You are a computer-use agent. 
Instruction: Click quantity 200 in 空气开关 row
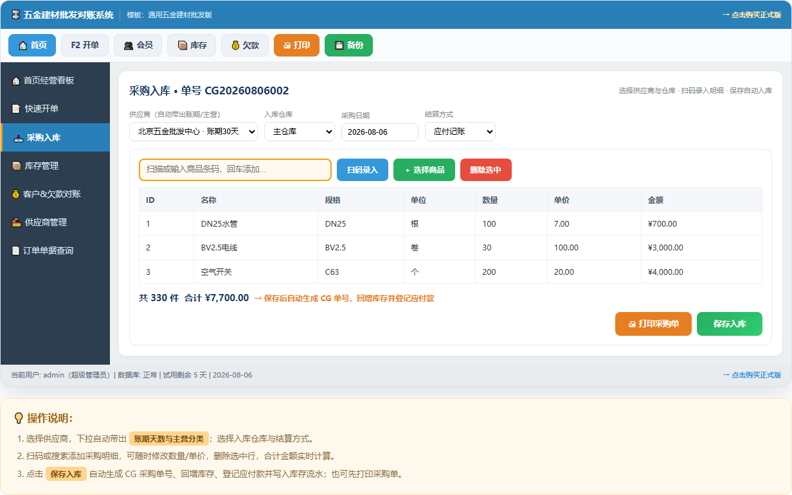[x=511, y=272]
